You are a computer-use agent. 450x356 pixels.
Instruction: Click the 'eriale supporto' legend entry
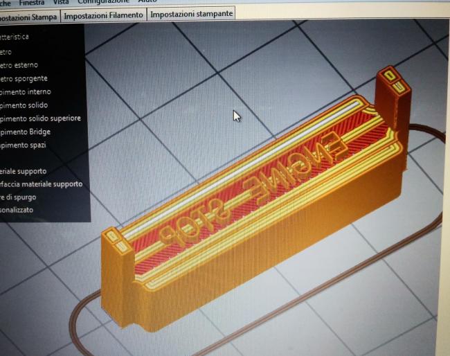coord(24,171)
